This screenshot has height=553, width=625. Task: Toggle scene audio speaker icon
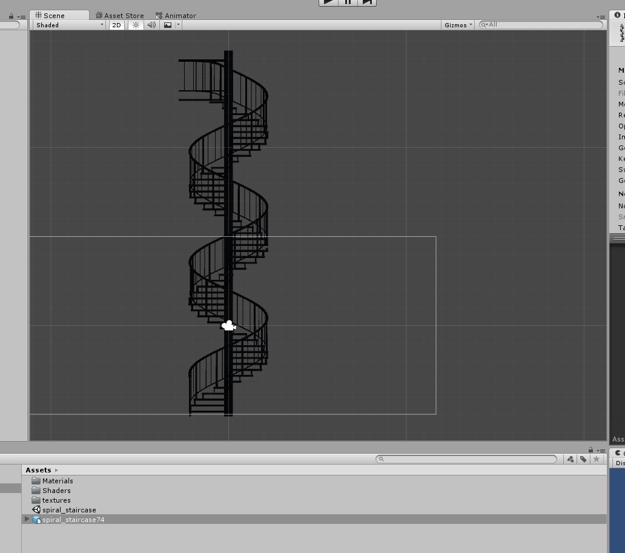pyautogui.click(x=151, y=25)
